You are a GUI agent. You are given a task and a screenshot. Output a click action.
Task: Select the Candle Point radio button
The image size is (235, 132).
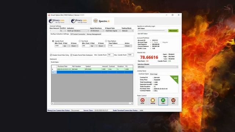coord(53,41)
